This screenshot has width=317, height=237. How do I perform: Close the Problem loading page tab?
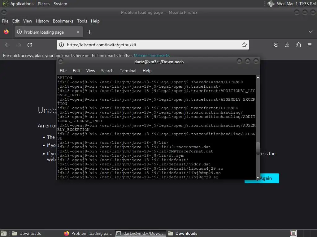78,32
